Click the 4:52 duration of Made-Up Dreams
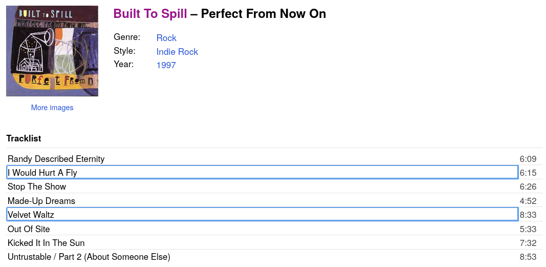The height and width of the screenshot is (267, 546). (528, 201)
